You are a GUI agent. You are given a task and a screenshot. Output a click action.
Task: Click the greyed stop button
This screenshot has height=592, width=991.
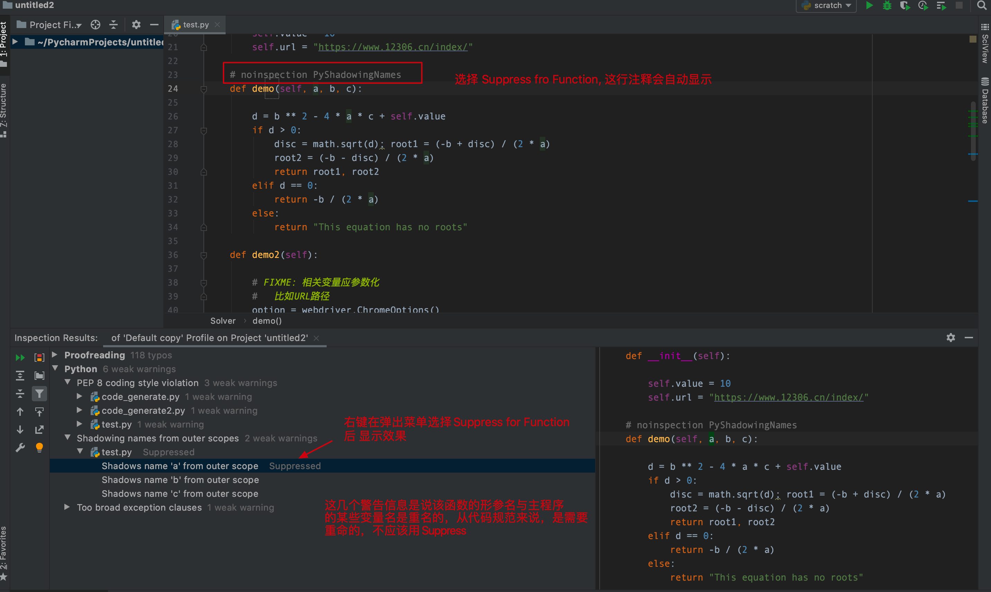[959, 6]
